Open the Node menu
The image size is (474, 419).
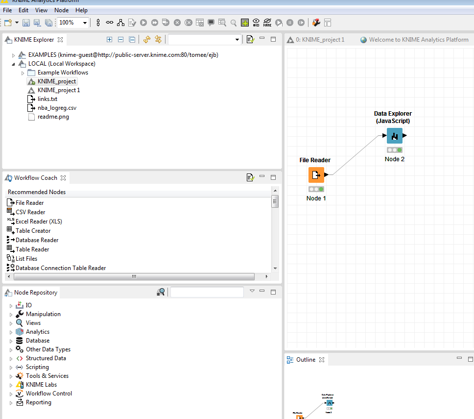point(61,10)
